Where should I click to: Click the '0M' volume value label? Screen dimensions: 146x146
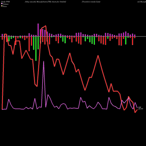click(x=140, y=107)
